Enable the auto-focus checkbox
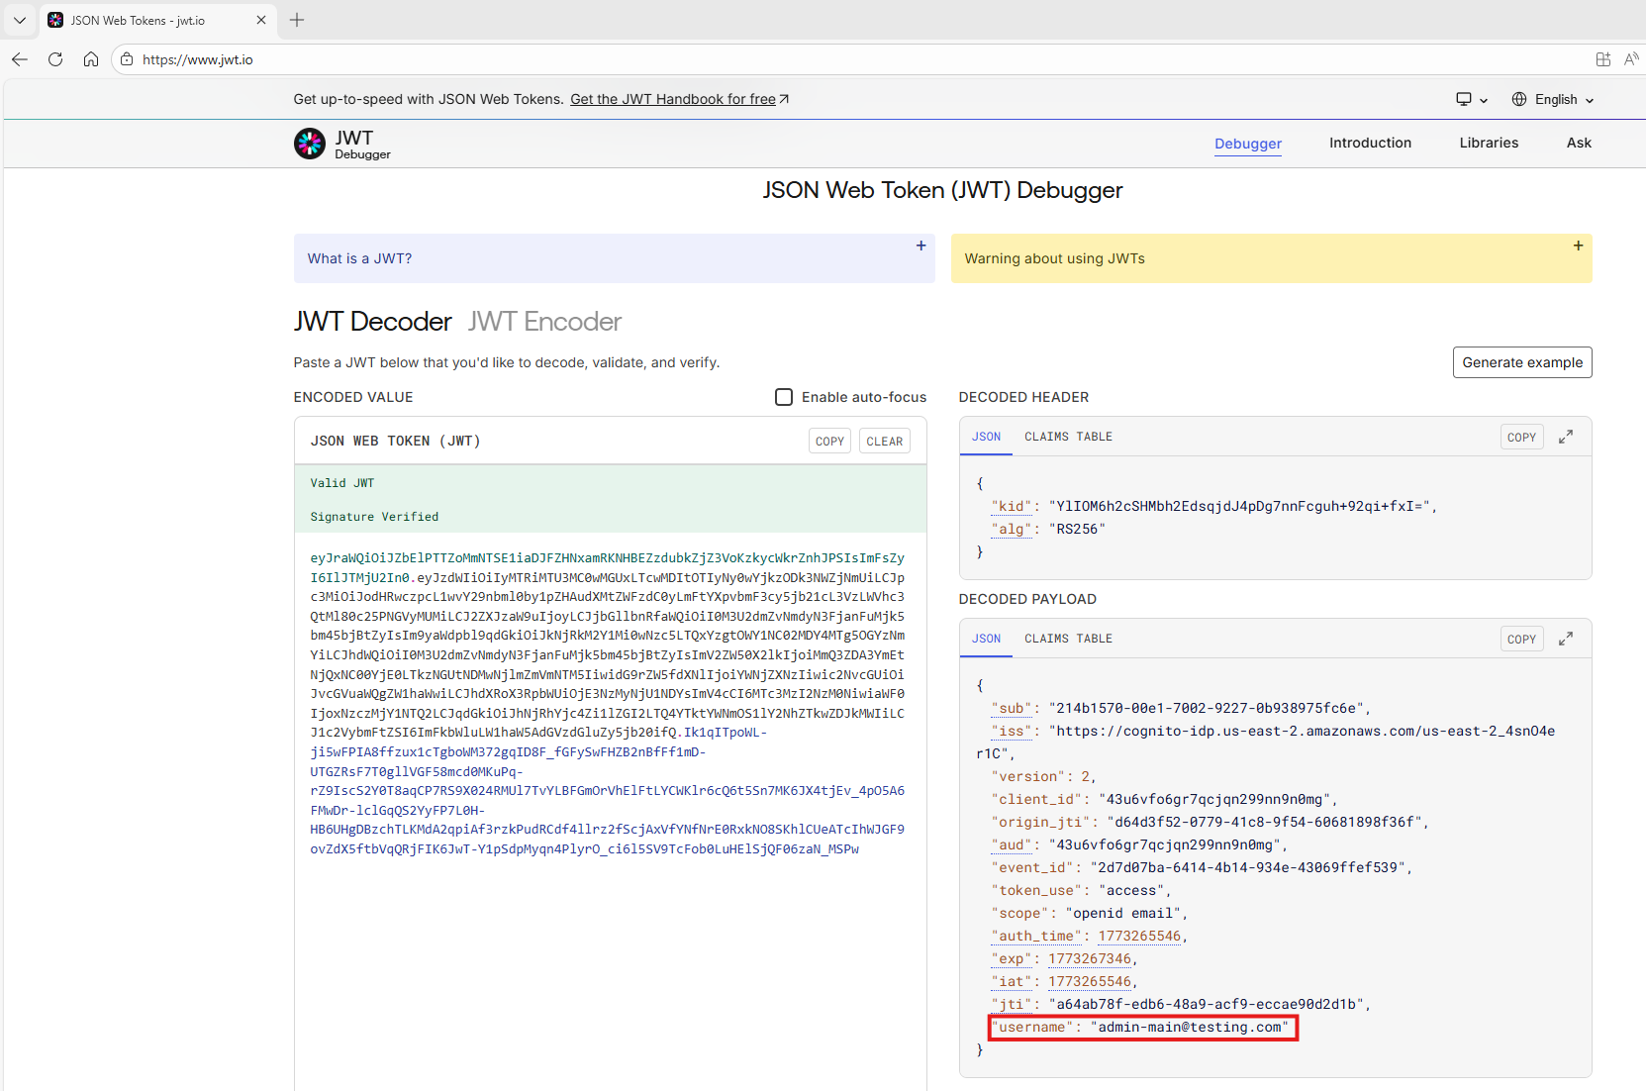Screen dimensions: 1646x1091 click(x=784, y=397)
